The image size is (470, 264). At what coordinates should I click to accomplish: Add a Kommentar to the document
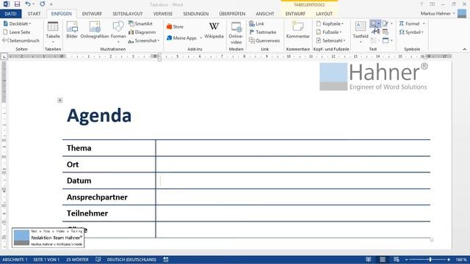[x=297, y=30]
